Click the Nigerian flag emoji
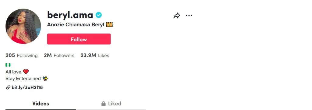The height and width of the screenshot is (110, 312). (8, 65)
